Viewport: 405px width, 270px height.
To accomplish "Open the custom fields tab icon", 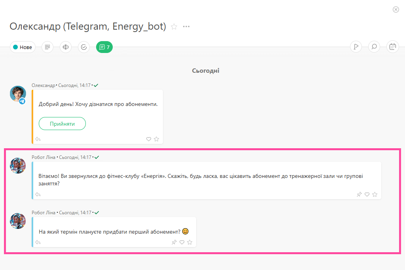I will coord(66,47).
